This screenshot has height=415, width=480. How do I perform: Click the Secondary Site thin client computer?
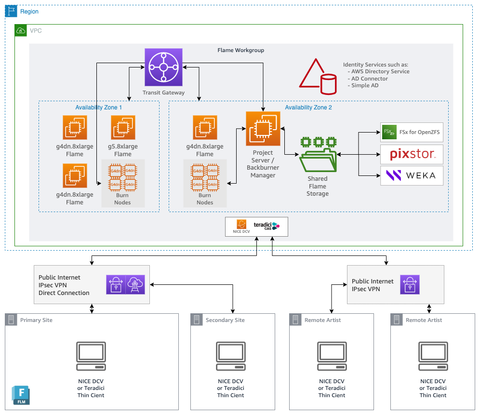(x=231, y=356)
